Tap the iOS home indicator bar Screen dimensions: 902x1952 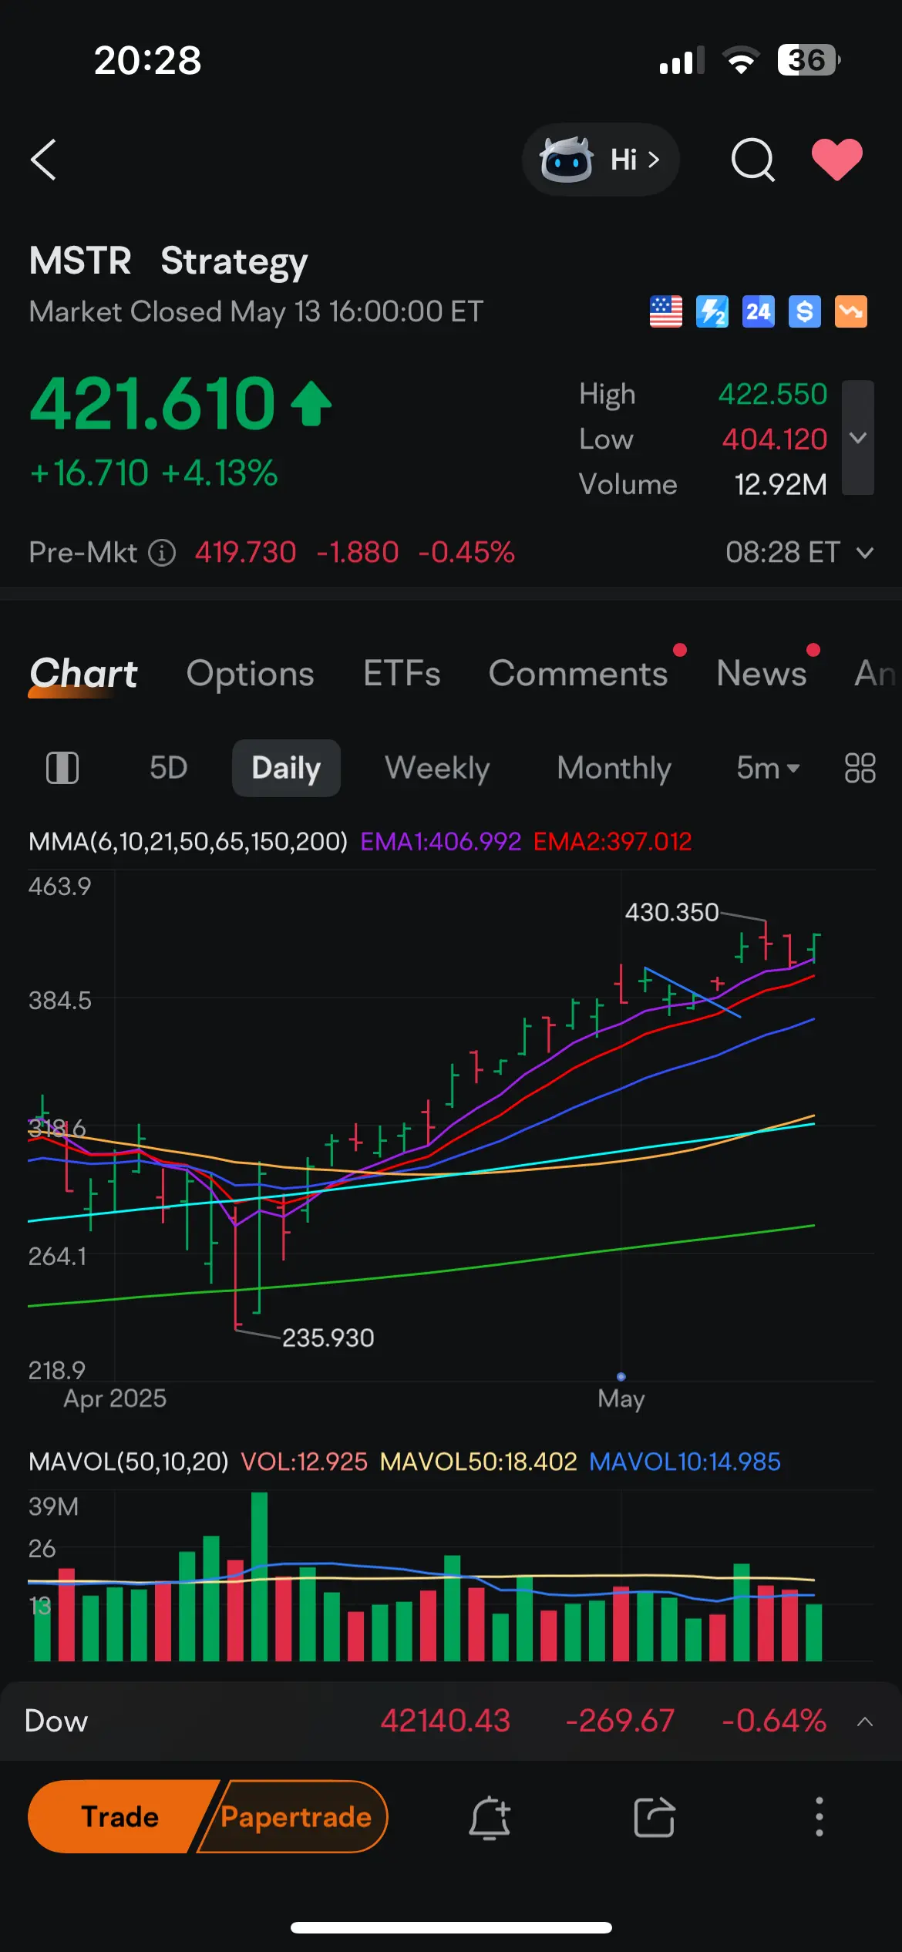pos(451,1927)
